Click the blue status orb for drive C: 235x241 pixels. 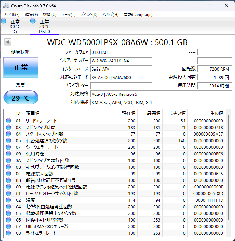pos(3,21)
